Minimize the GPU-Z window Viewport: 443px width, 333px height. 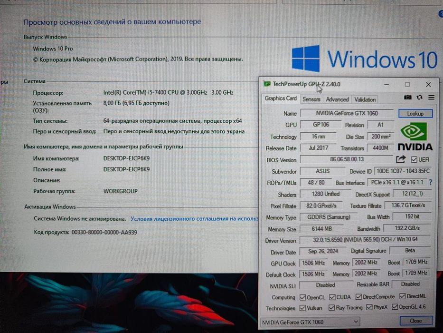tap(386, 84)
